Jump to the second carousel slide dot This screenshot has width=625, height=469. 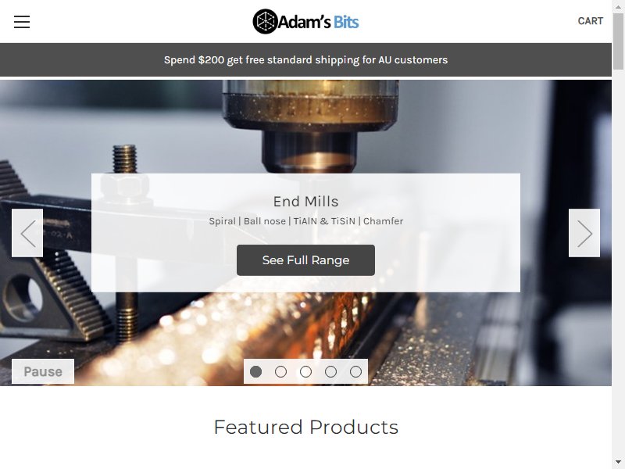pyautogui.click(x=280, y=372)
